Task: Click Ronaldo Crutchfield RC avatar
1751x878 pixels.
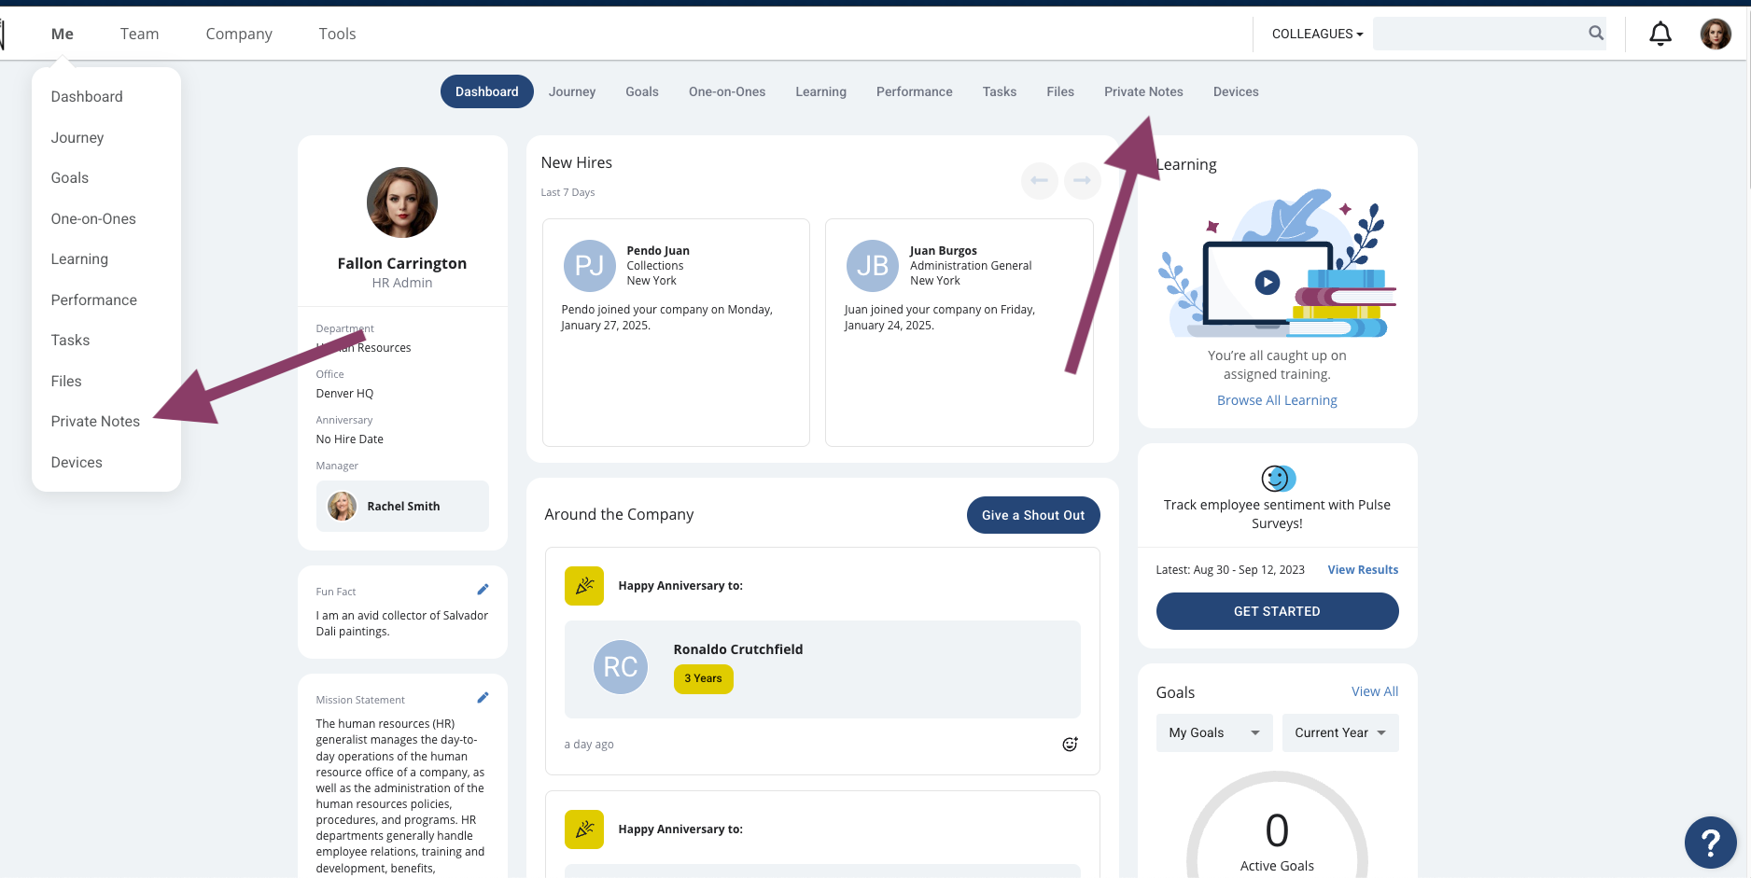Action: (x=621, y=667)
